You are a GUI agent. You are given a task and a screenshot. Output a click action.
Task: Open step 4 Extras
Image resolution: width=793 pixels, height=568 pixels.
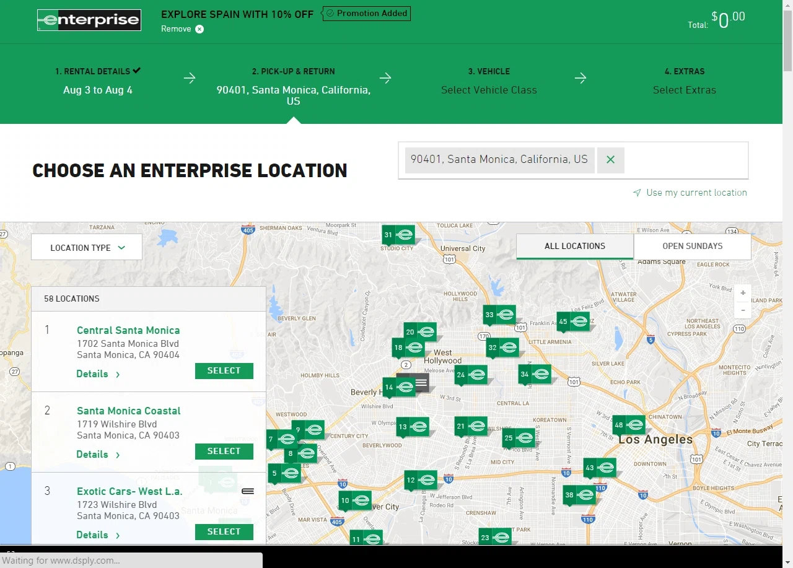(x=685, y=81)
